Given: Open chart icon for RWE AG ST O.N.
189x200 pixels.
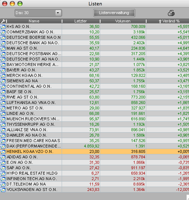Looking at the screenshot, I should coord(3,97).
